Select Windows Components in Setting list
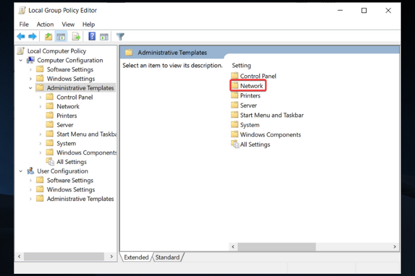The image size is (415, 276). coord(271,135)
